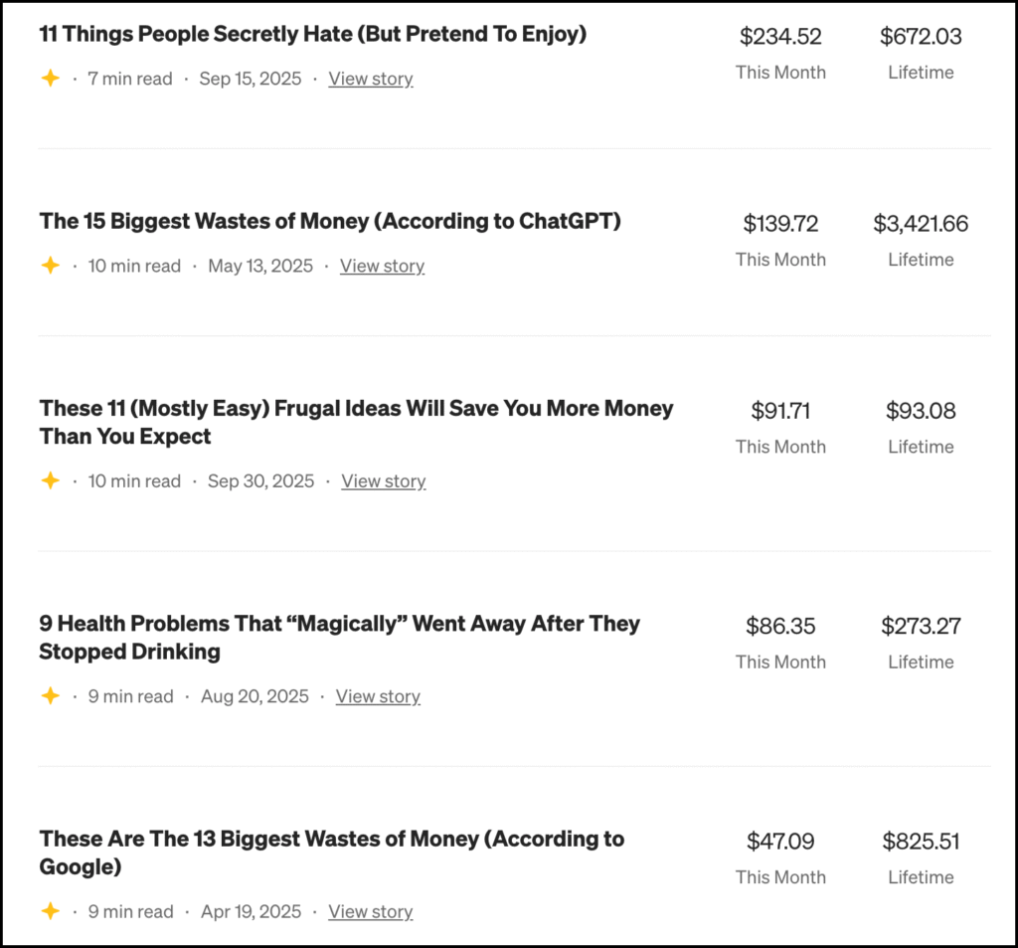
Task: Open View story link dated Aug 20, 2025
Action: coord(378,696)
